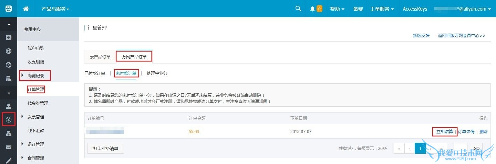
Task: Open 工单服务 dropdown menu
Action: pos(382,9)
